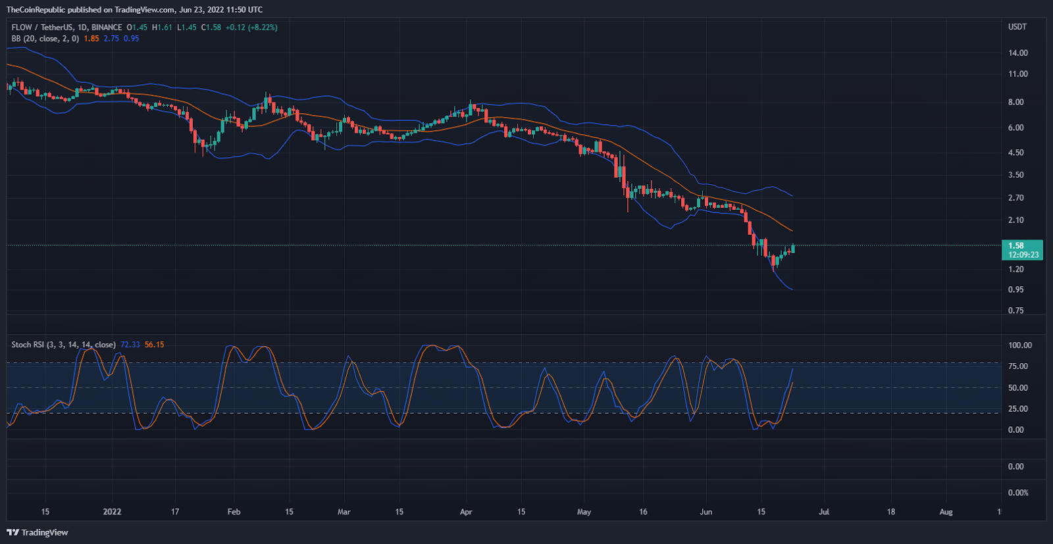The image size is (1053, 544).
Task: Click the 2.70 price axis label
Action: pyautogui.click(x=1016, y=198)
